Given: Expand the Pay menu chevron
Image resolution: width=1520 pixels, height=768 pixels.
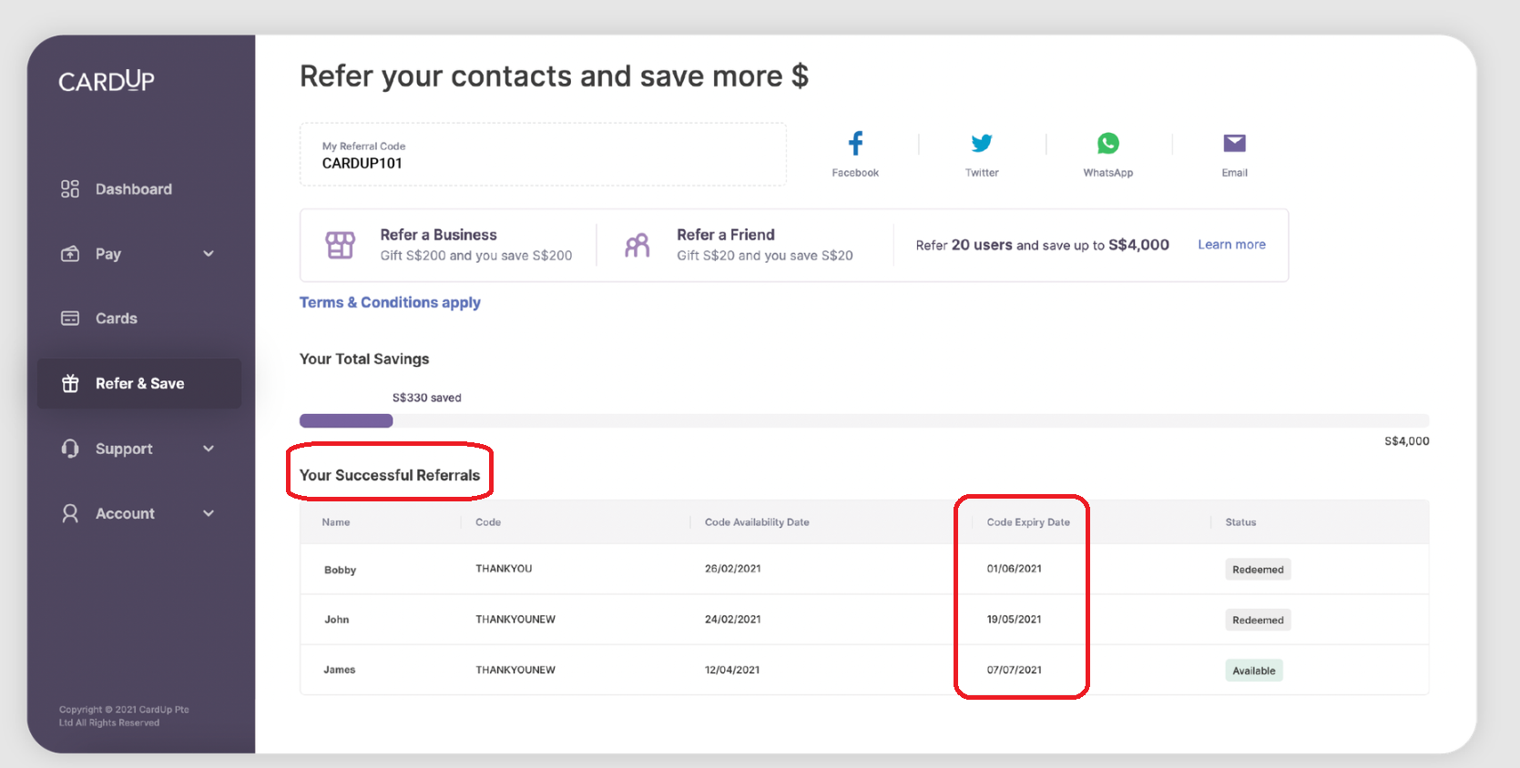Looking at the screenshot, I should [209, 254].
